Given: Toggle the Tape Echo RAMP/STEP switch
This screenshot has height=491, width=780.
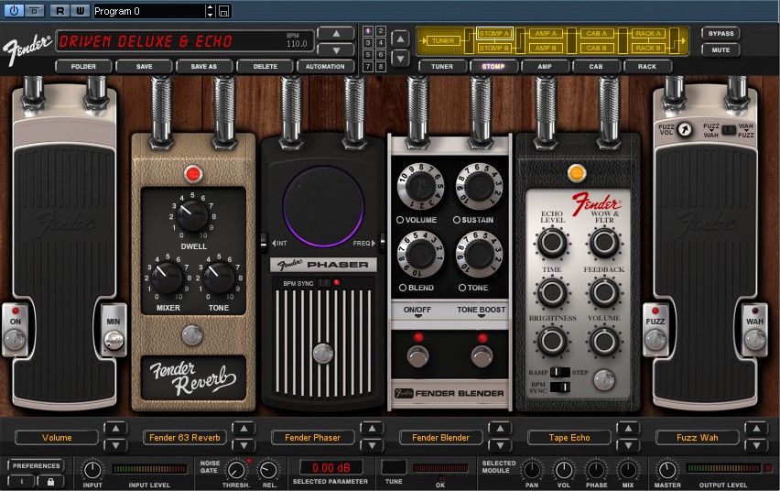Looking at the screenshot, I should point(560,372).
